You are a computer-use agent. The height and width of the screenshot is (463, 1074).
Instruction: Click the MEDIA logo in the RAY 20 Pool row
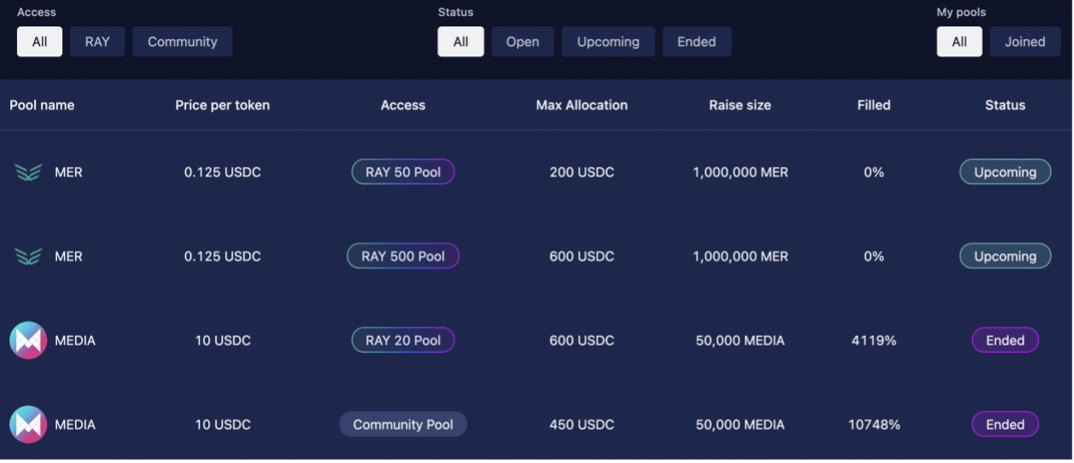click(x=28, y=340)
